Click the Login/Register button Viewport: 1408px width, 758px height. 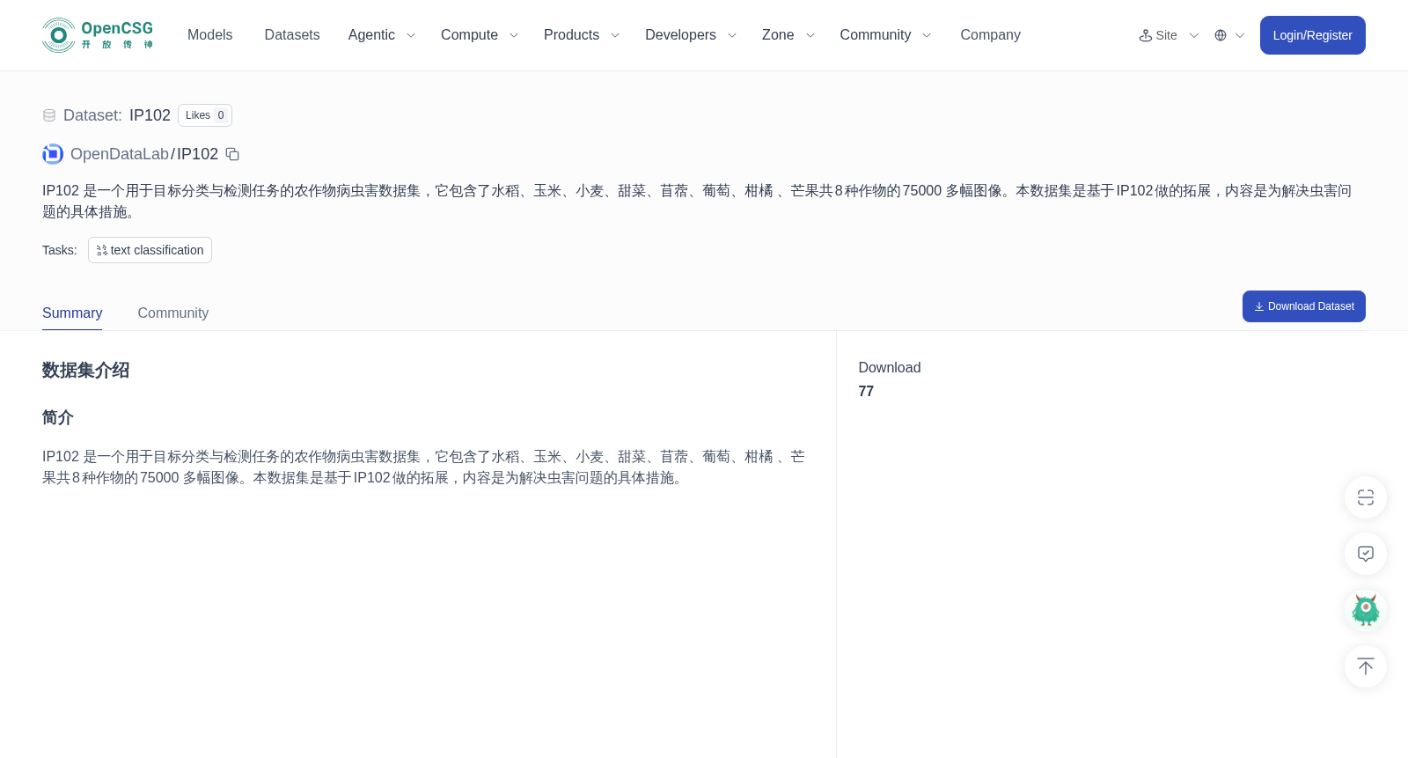pyautogui.click(x=1313, y=35)
